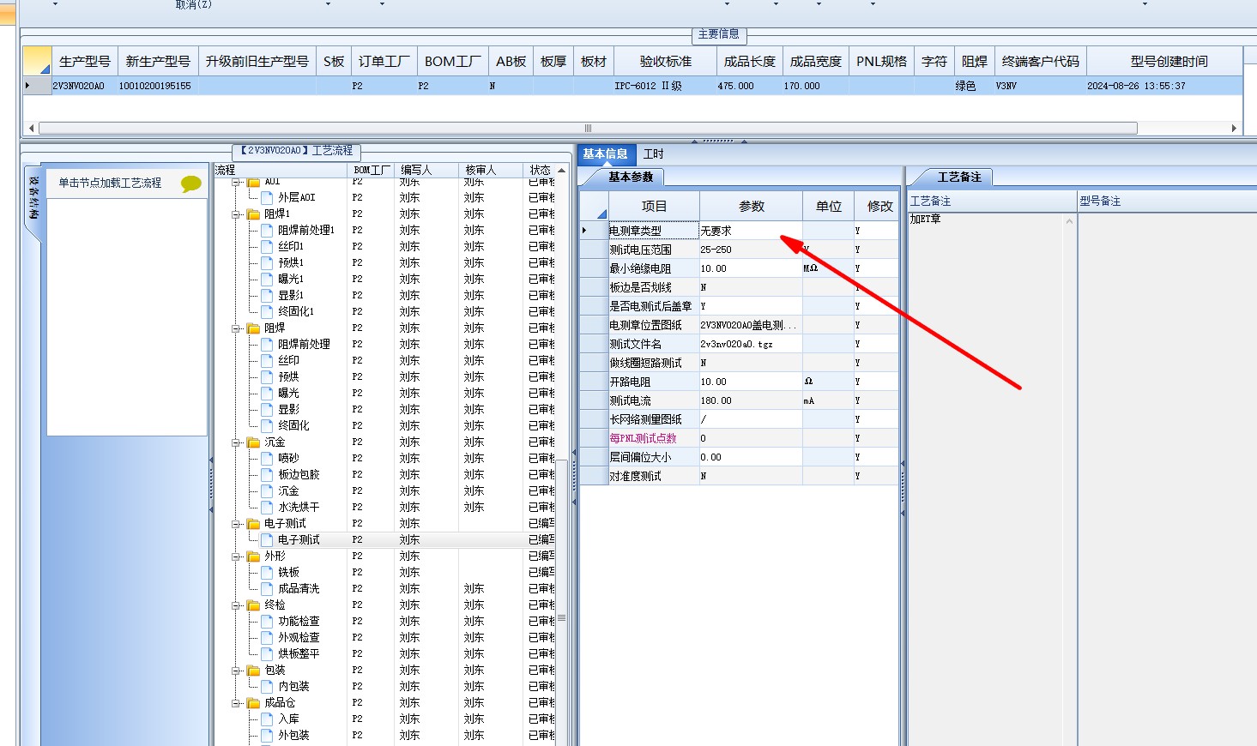
Task: Click document icon beside 功能检查
Action: coord(267,621)
